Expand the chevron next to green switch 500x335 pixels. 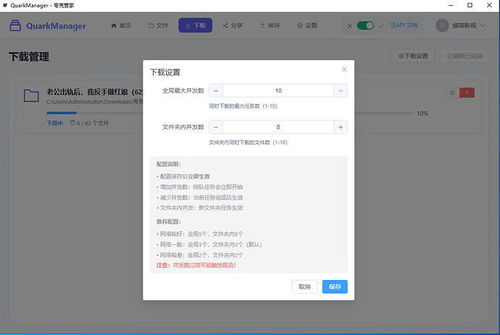(380, 26)
